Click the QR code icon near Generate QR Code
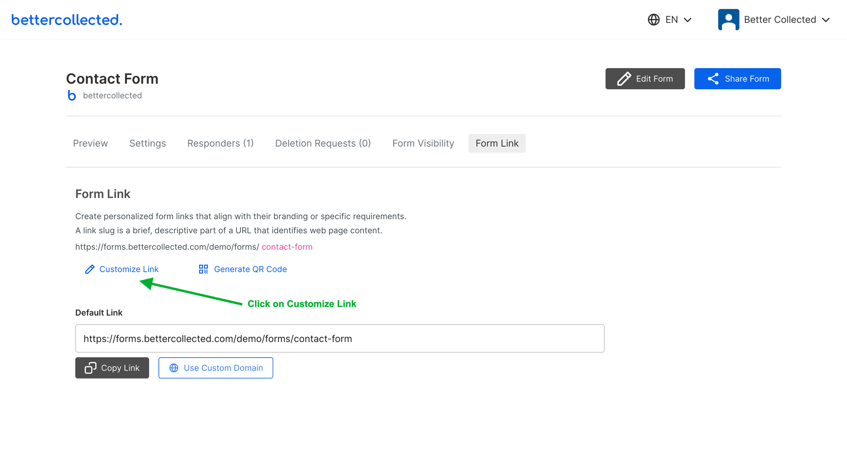The image size is (847, 463). coord(203,269)
